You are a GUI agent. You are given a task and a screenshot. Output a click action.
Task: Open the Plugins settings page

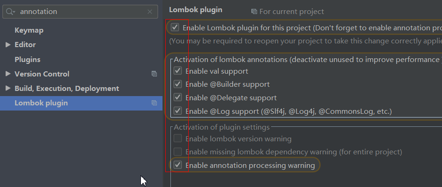[27, 60]
